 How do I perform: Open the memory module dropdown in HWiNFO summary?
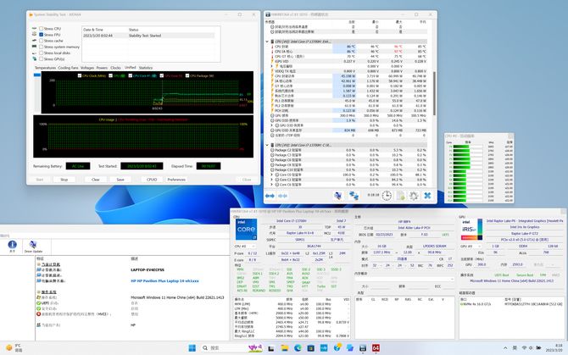(404, 279)
